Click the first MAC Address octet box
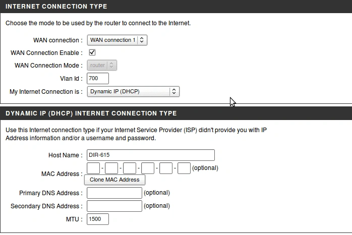 [x=93, y=168]
